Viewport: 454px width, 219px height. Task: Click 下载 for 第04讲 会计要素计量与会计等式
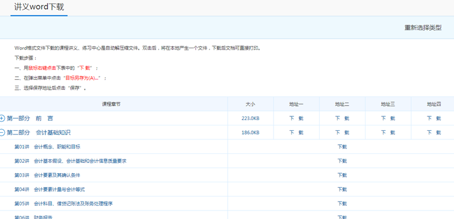(x=342, y=189)
